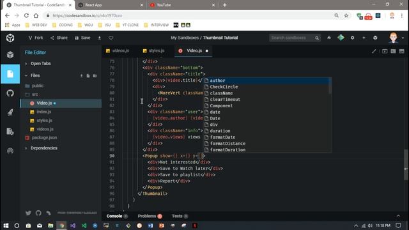This screenshot has width=409, height=230.
Task: Expand the bottom console panel chevron
Action: (x=398, y=216)
